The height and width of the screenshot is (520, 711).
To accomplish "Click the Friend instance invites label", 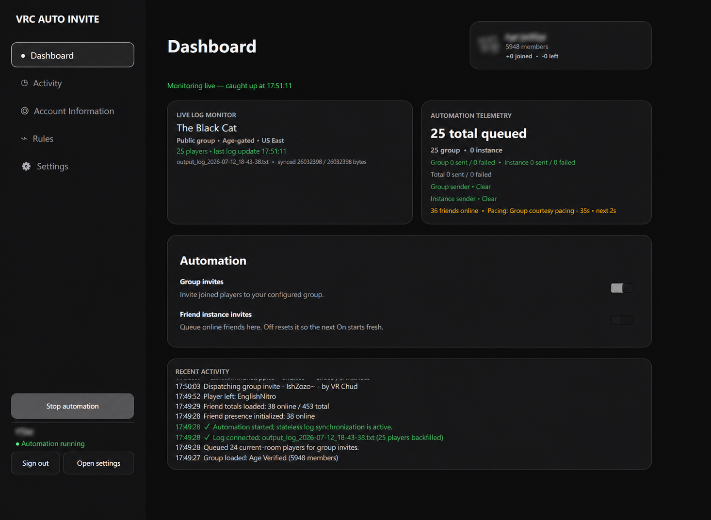I will tap(216, 315).
